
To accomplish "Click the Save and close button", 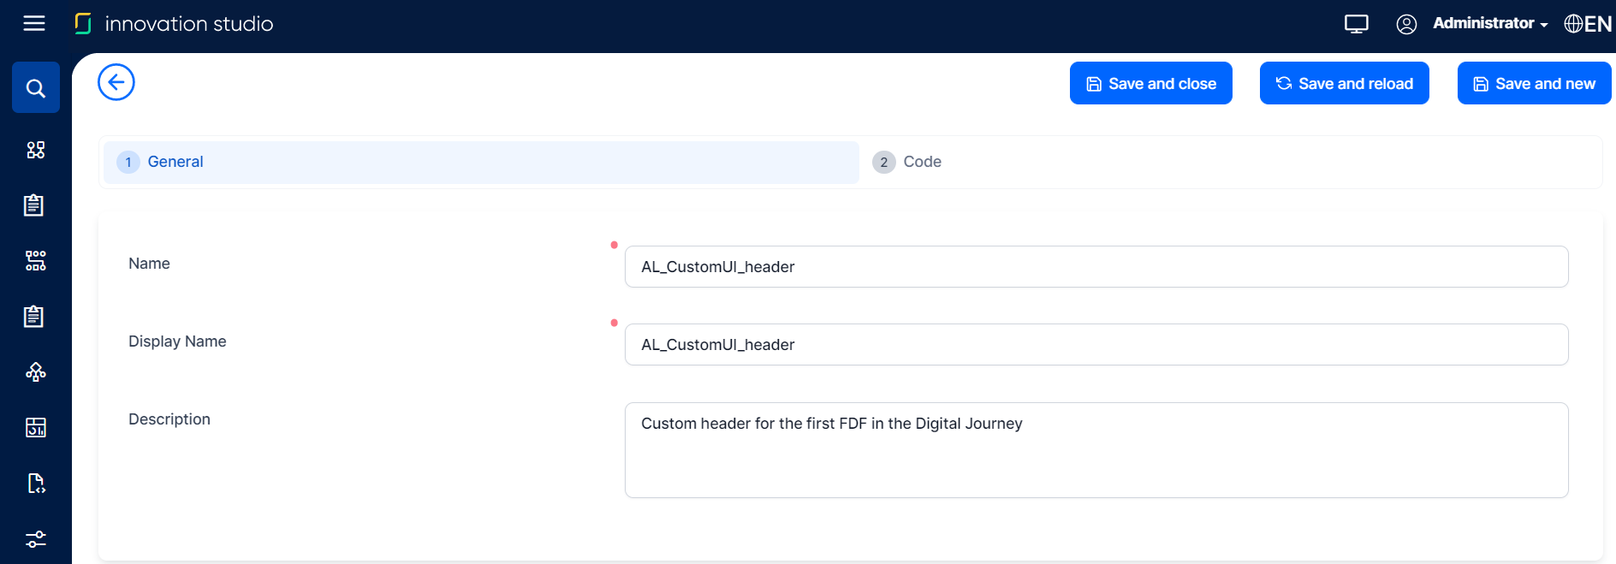I will (x=1150, y=83).
